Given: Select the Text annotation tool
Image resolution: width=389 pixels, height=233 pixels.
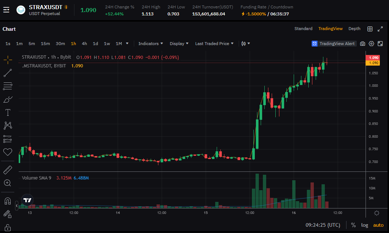Looking at the screenshot, I should coord(8,112).
